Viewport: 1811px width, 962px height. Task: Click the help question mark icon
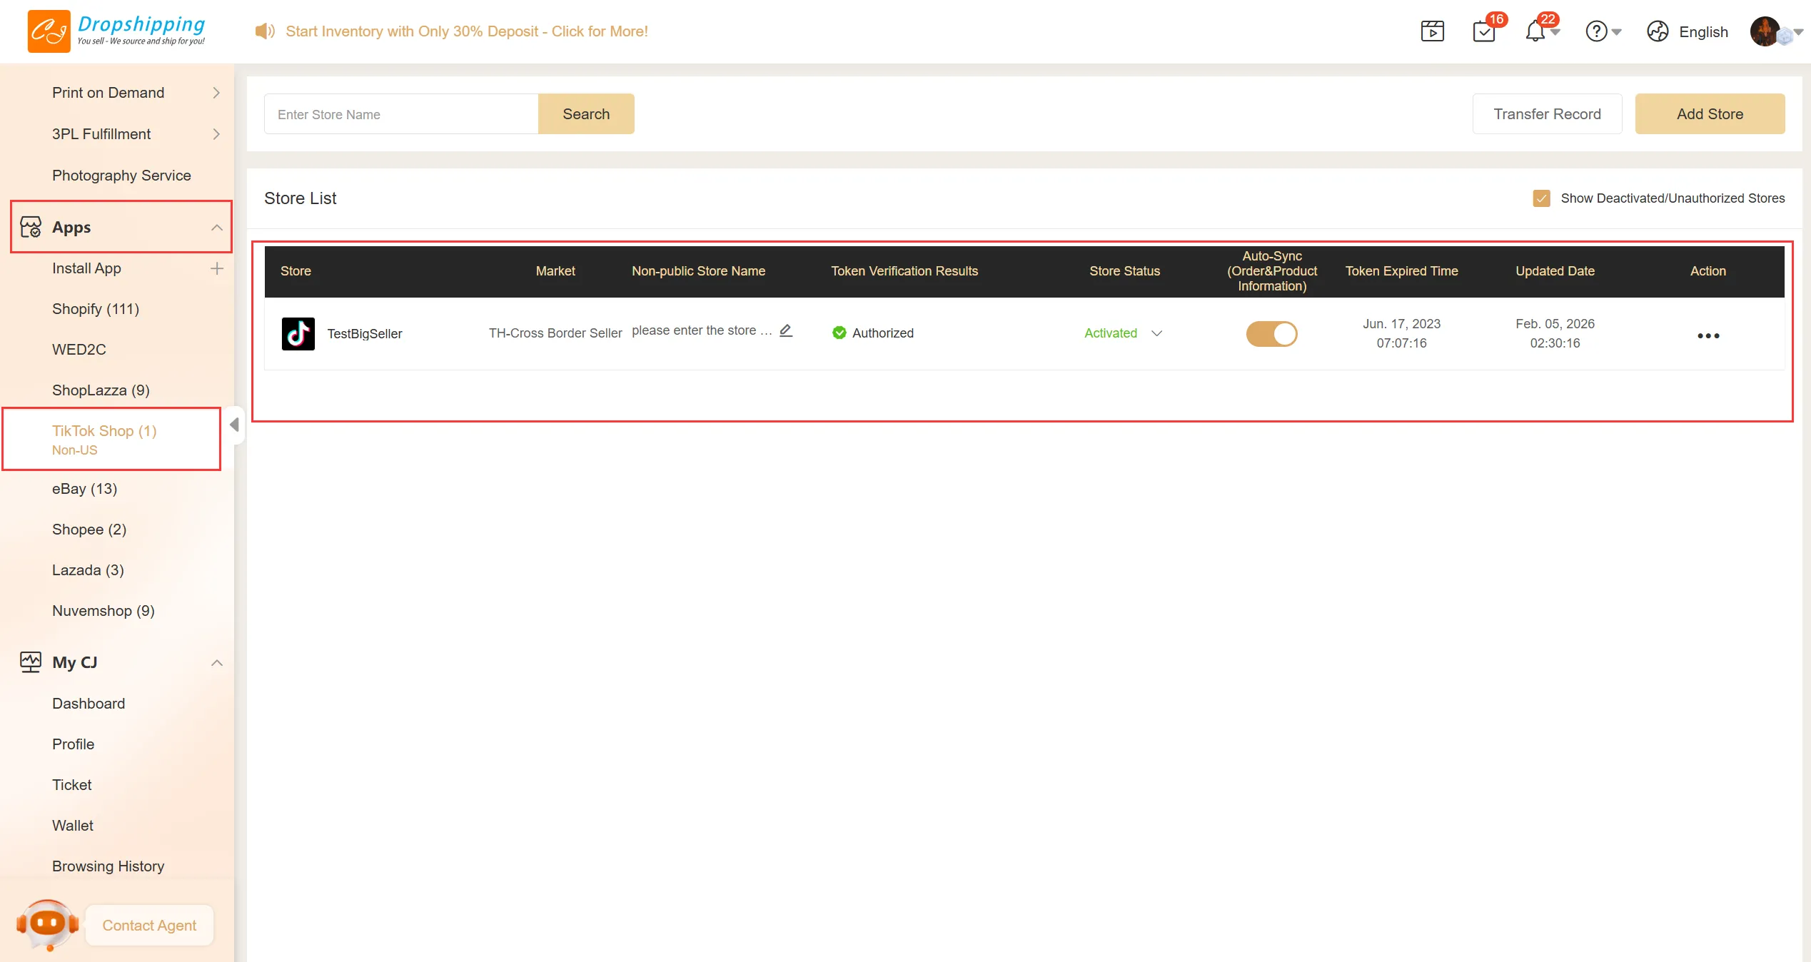[1596, 31]
